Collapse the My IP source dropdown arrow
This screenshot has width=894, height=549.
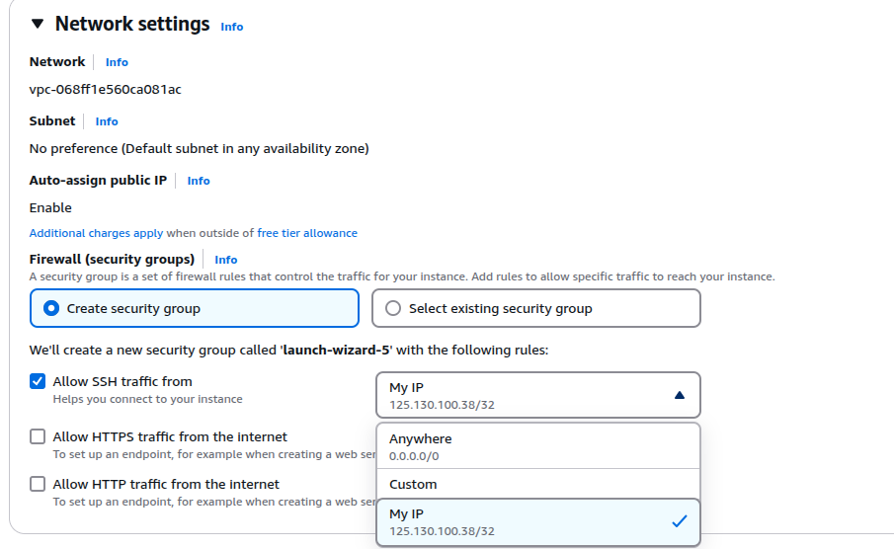[x=679, y=395]
